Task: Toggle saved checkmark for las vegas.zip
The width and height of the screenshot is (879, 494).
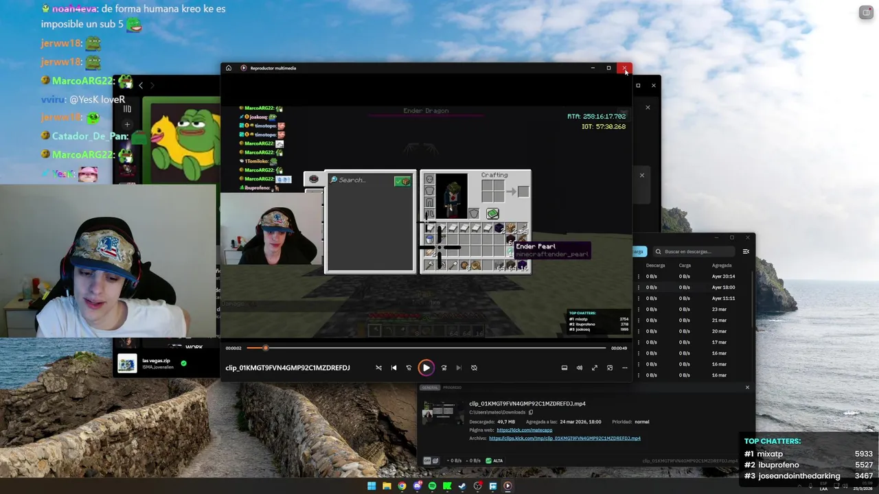Action: [183, 363]
